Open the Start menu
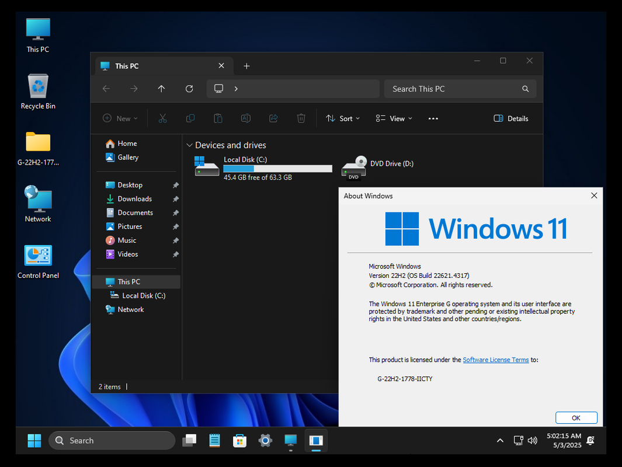Image resolution: width=622 pixels, height=467 pixels. [x=34, y=440]
